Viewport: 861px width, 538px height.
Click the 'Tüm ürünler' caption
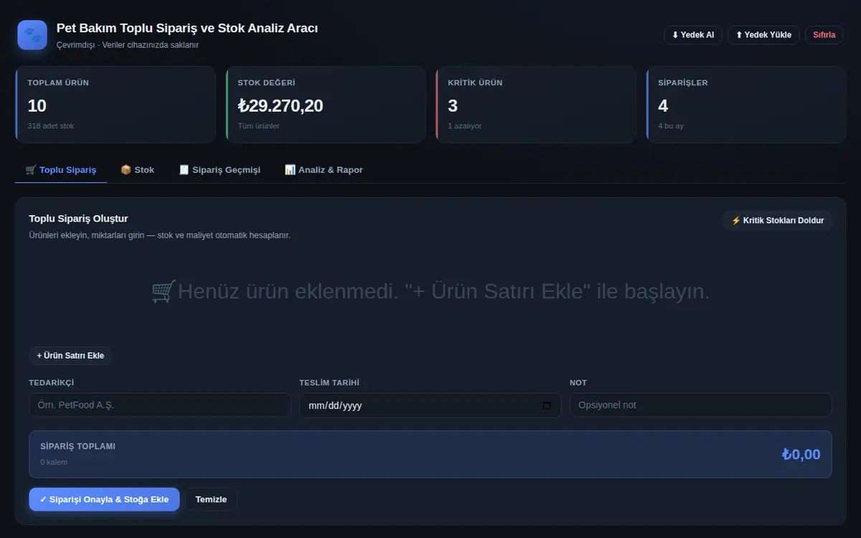259,126
